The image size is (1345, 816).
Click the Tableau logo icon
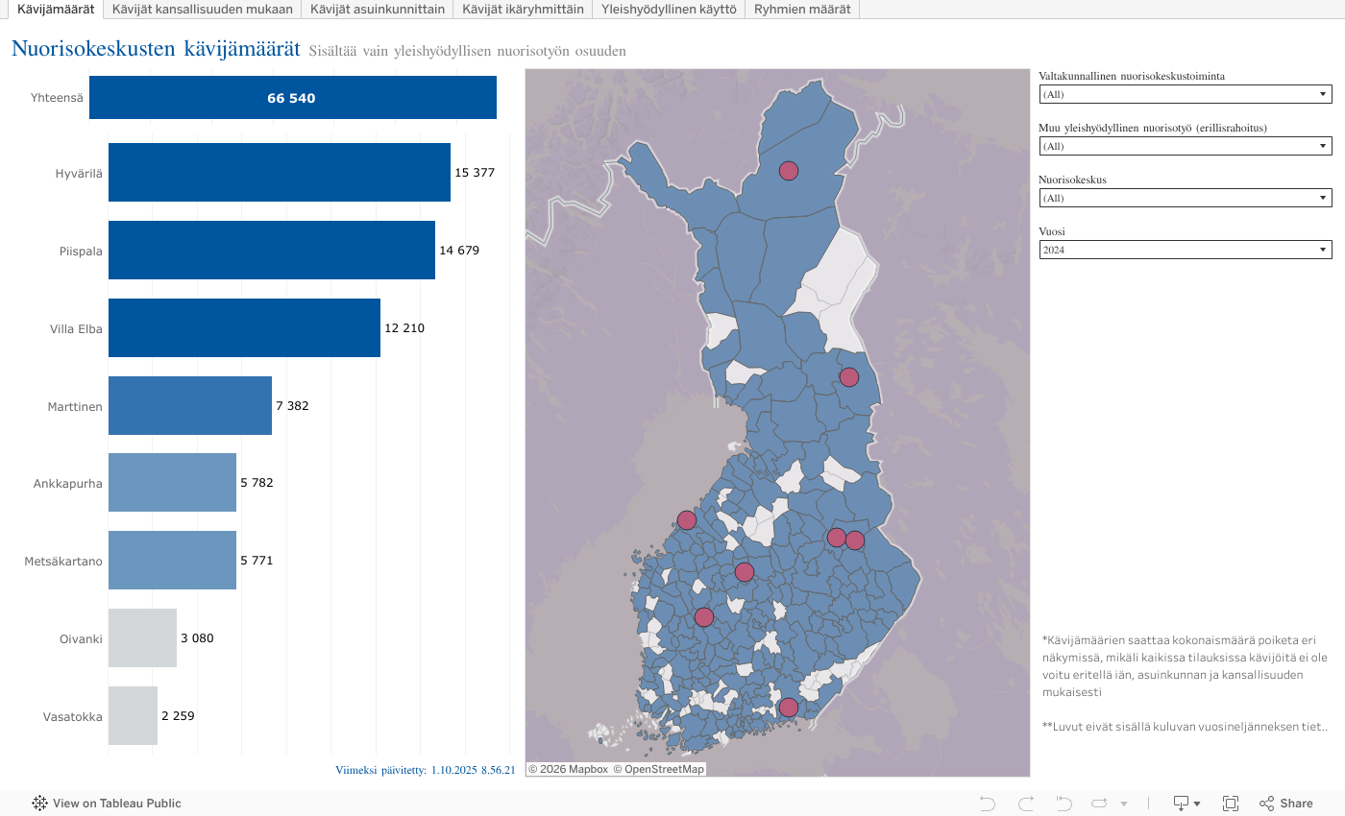[x=40, y=804]
